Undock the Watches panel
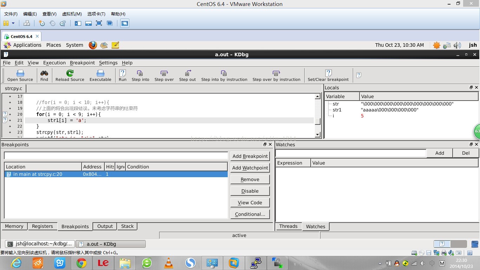Viewport: 480px width, 270px height. pos(471,144)
